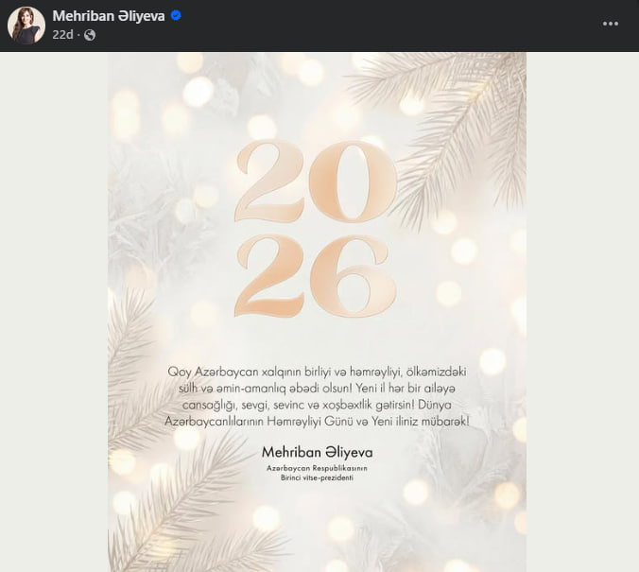Open the post via the 22d timestamp
The height and width of the screenshot is (572, 639).
[62, 35]
